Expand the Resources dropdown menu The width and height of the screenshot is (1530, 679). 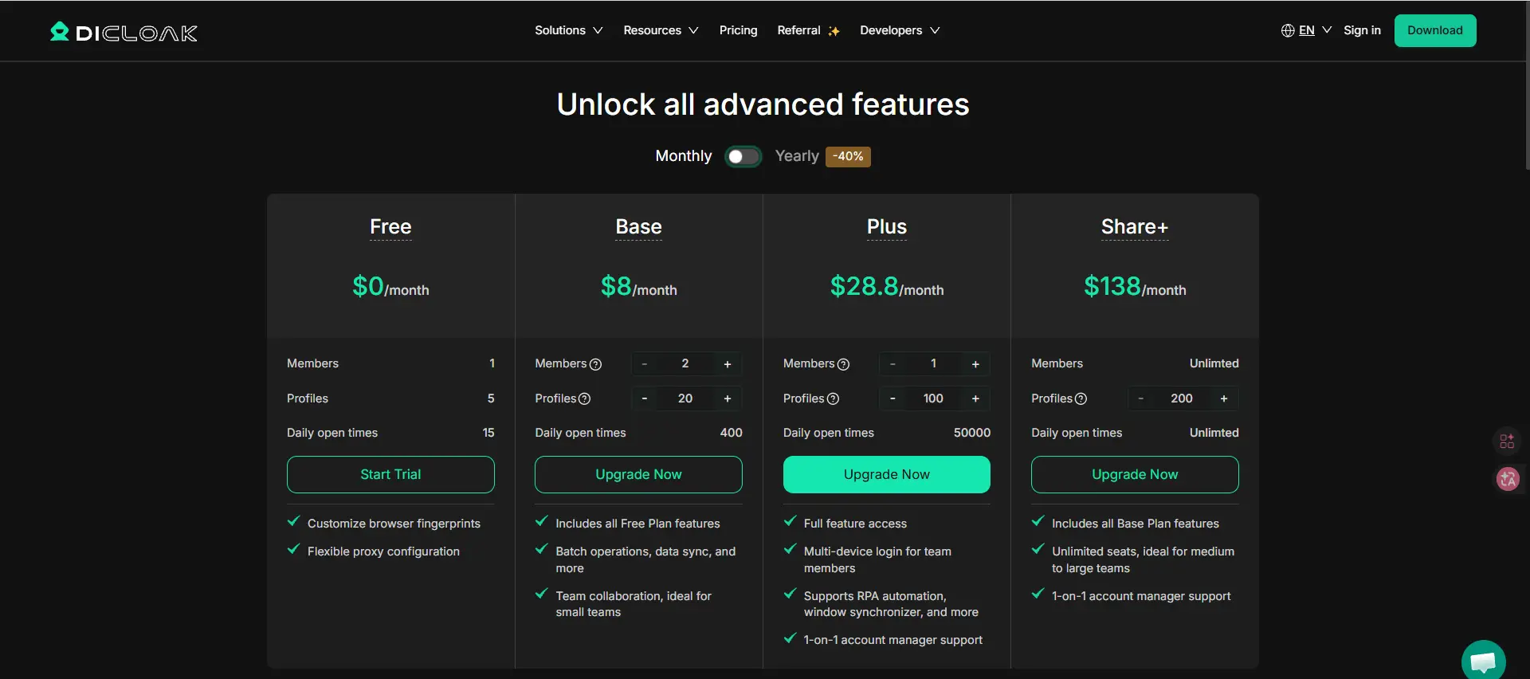(x=661, y=30)
